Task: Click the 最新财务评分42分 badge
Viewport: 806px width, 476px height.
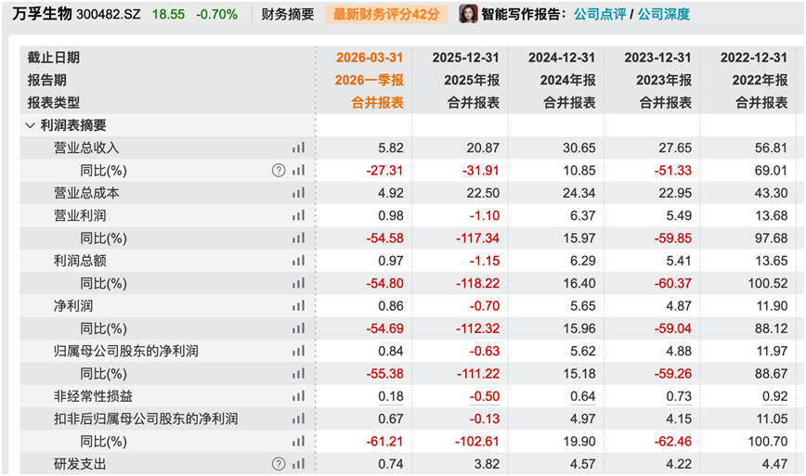Action: pos(386,14)
